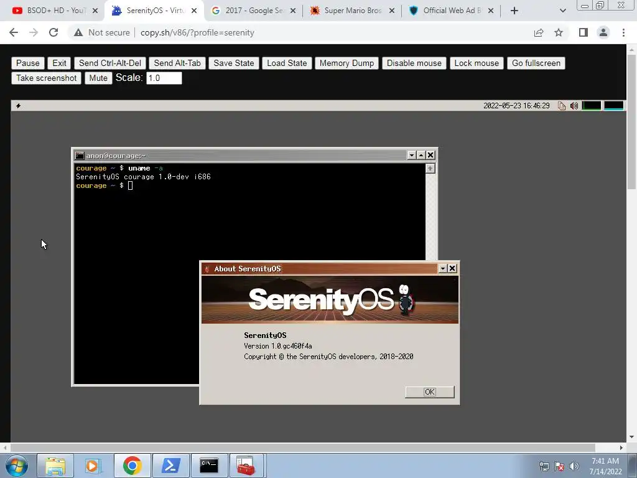Viewport: 637px width, 478px height.
Task: Open the Super Mario Bros tab
Action: 353,11
